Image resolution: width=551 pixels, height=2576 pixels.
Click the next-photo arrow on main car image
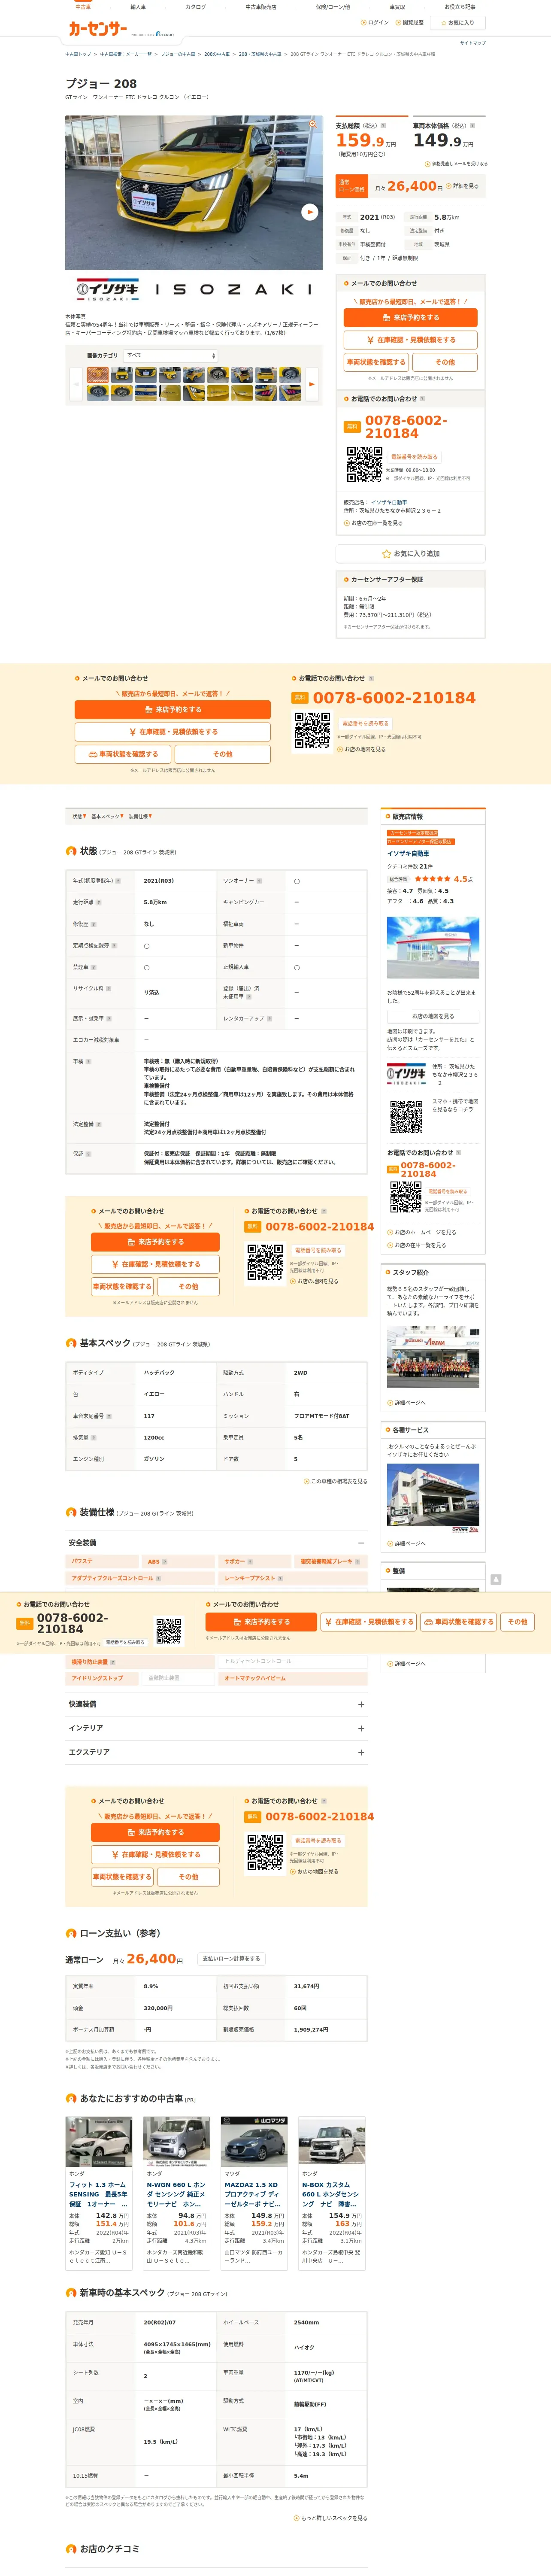point(310,212)
